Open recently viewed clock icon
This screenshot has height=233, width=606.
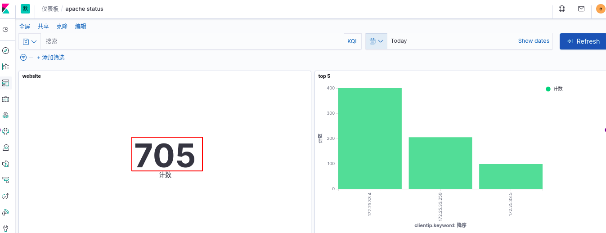click(x=5, y=30)
